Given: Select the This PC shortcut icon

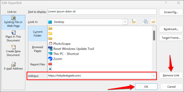Looking at the screenshot, I should tap(50, 54).
